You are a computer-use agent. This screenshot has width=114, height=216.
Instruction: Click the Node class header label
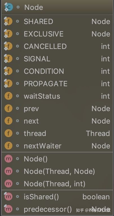tap(34, 7)
